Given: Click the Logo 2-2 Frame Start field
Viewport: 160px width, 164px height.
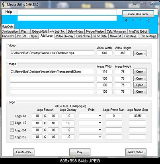Looking at the screenshot, I should pos(114,137).
